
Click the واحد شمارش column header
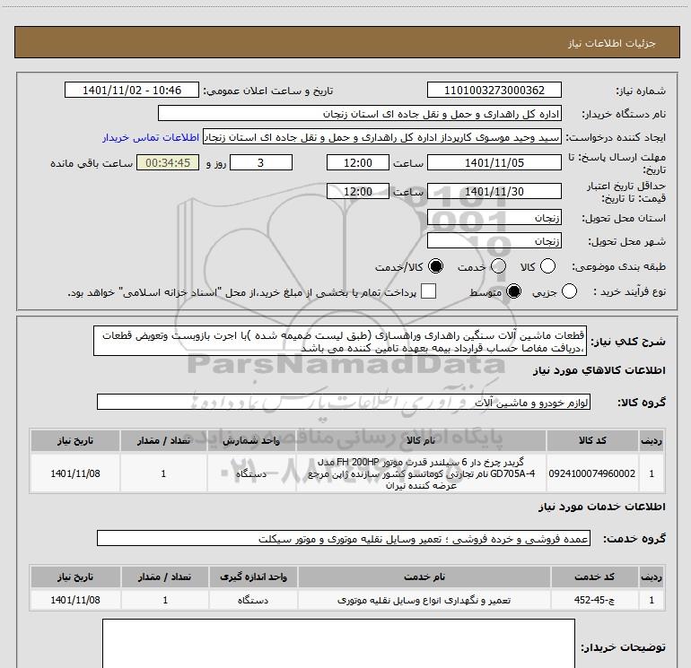pos(251,440)
